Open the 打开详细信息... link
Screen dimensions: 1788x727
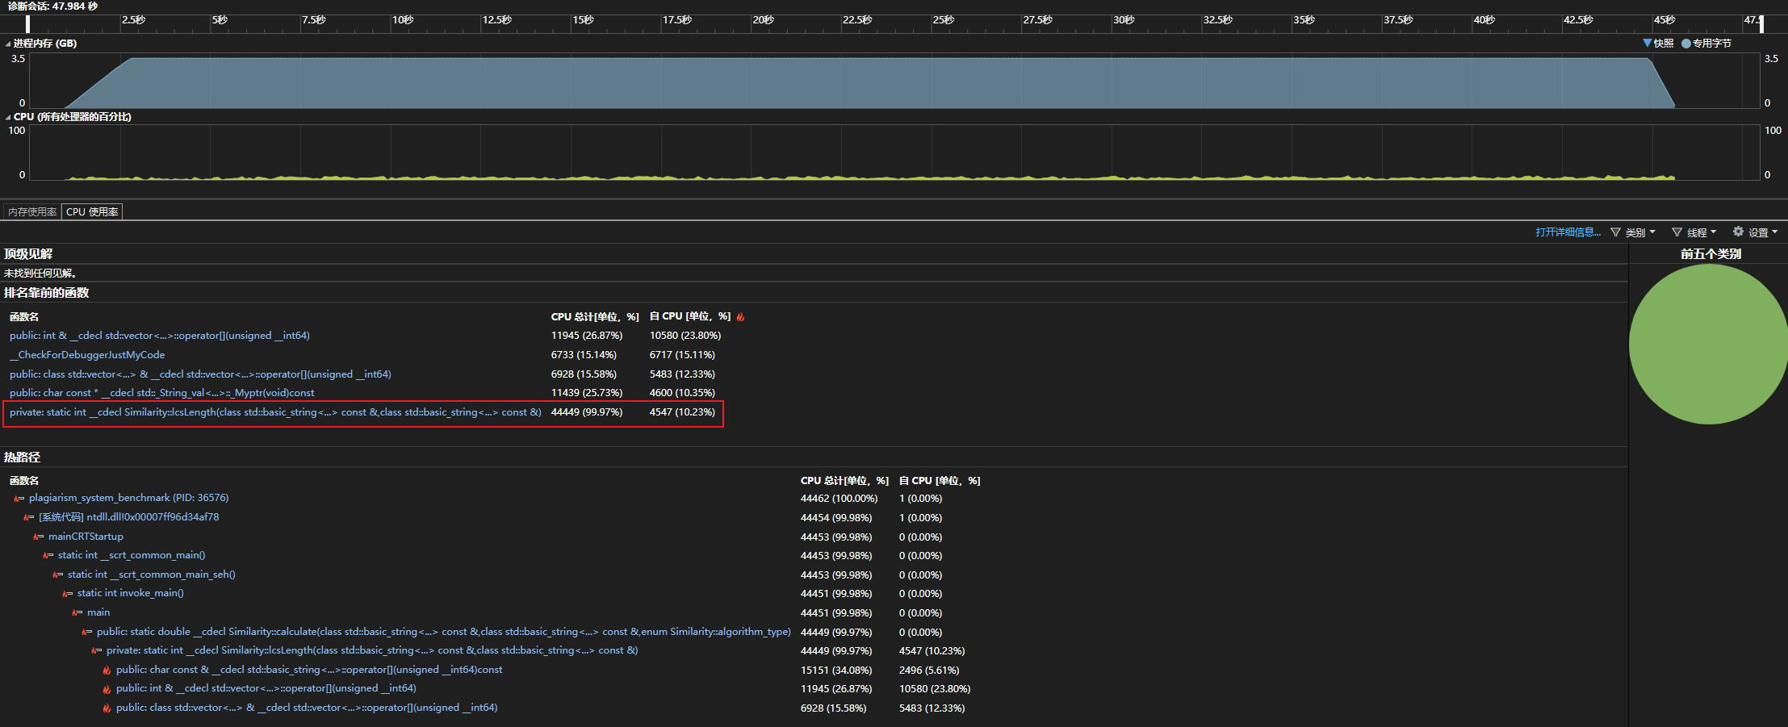point(1568,232)
